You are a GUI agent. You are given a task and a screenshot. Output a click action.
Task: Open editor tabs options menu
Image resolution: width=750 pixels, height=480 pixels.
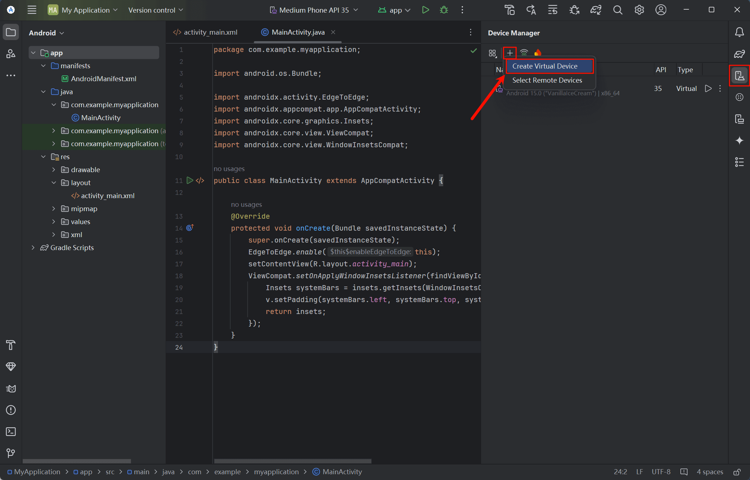[x=471, y=32]
